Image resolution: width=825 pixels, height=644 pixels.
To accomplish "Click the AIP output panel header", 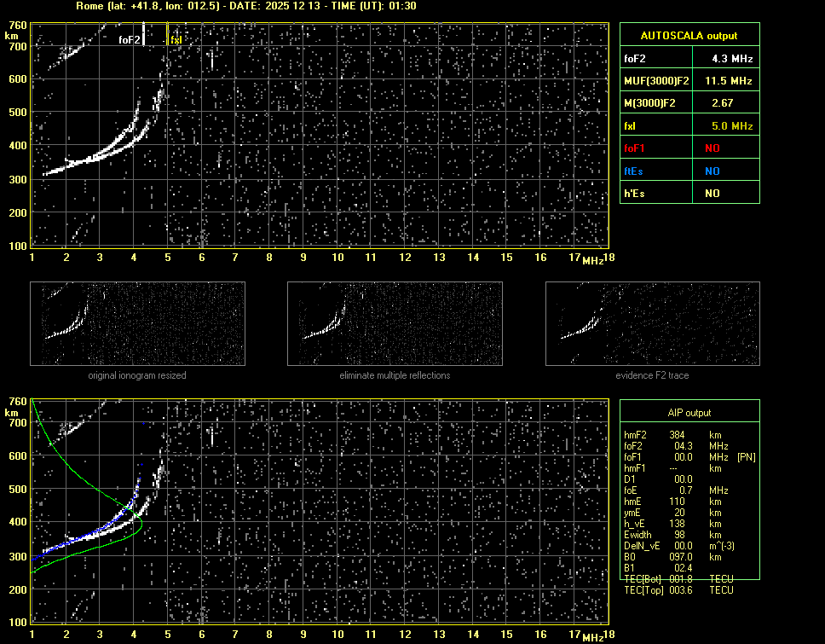I will 689,413.
